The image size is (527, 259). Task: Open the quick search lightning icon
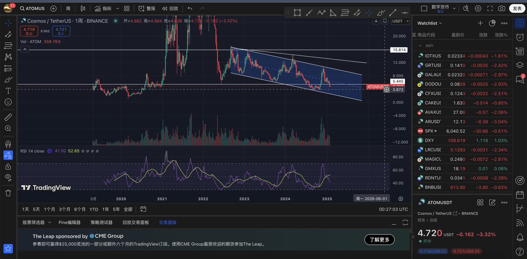[x=466, y=8]
